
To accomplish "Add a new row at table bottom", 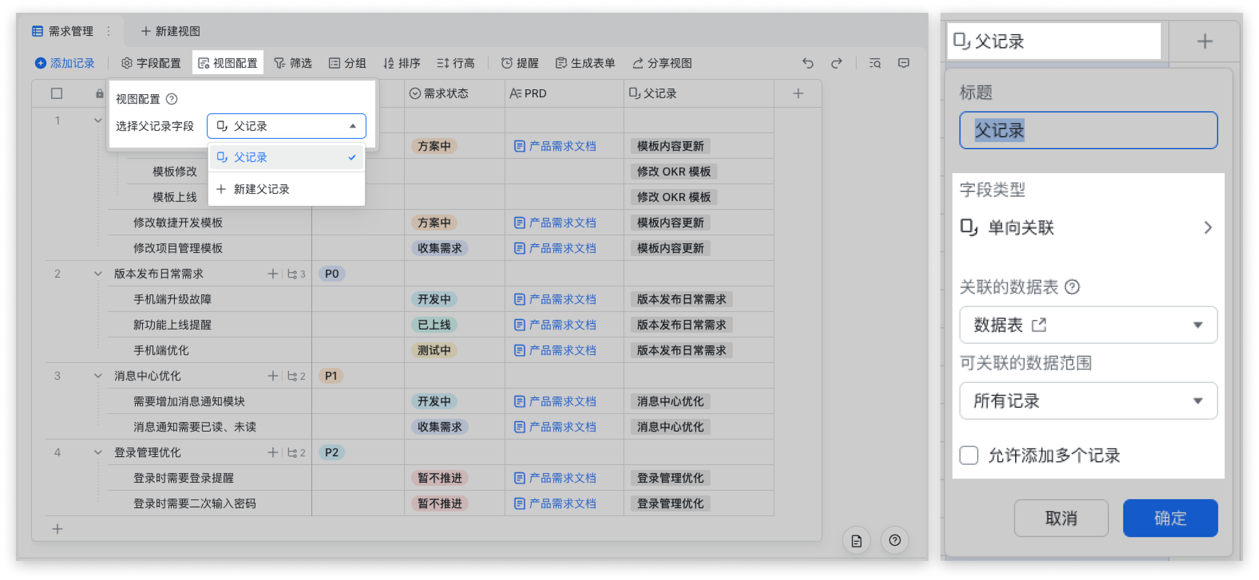I will click(57, 529).
